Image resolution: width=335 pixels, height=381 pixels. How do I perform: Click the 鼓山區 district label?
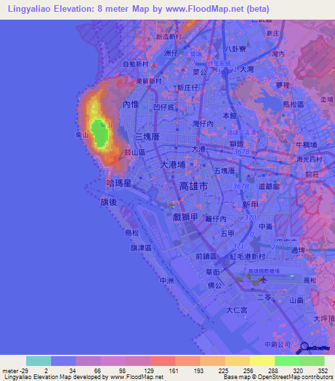click(135, 153)
